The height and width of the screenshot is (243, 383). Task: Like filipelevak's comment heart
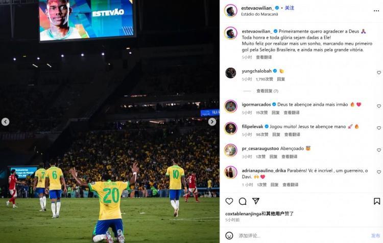pos(378,128)
